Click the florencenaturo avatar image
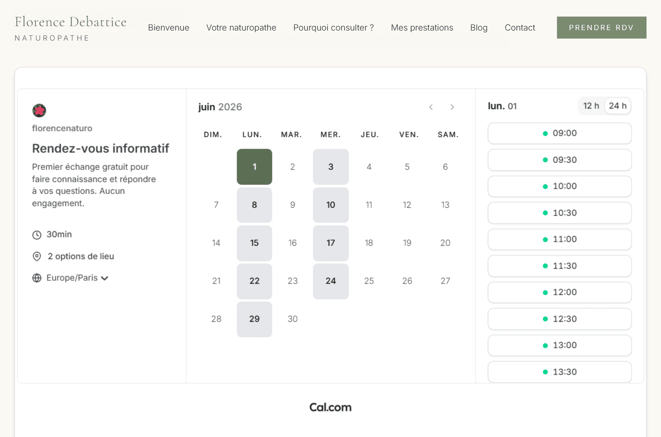The image size is (661, 437). point(39,110)
